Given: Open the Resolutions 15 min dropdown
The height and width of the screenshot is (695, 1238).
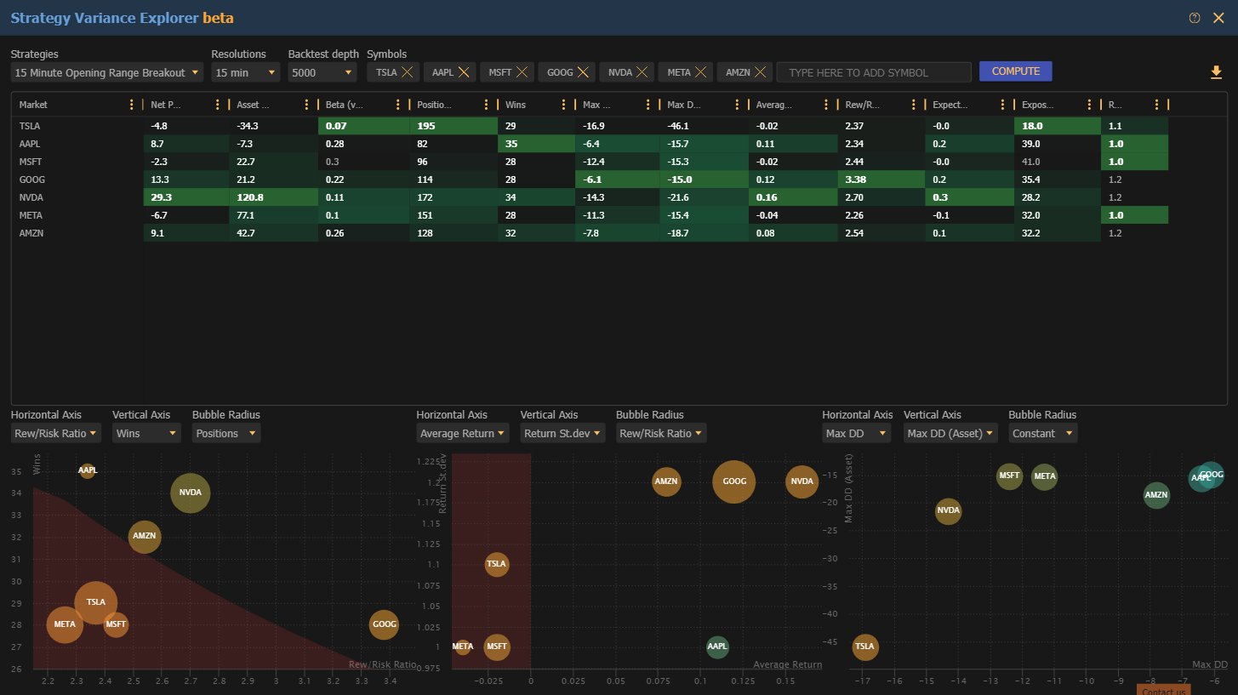Looking at the screenshot, I should [246, 72].
